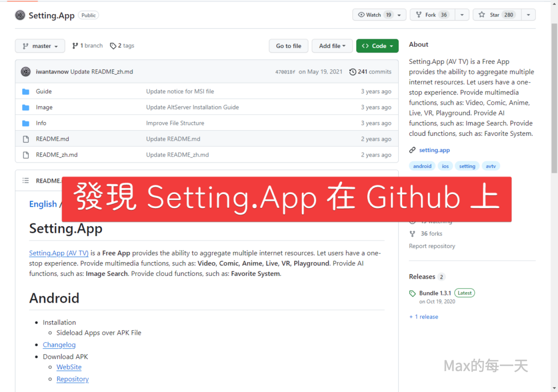Image resolution: width=558 pixels, height=392 pixels.
Task: Click the tags icon showing 2 tags
Action: coord(113,46)
